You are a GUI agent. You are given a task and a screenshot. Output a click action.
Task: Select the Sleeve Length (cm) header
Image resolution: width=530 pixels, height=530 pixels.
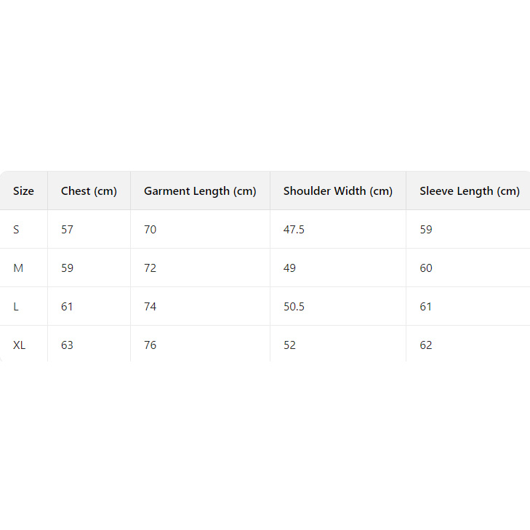click(469, 191)
